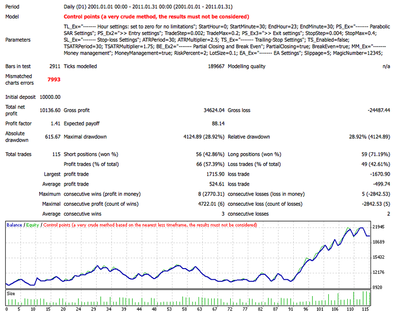Click the 15432 y-axis label
This screenshot has width=397, height=314.
point(378,257)
